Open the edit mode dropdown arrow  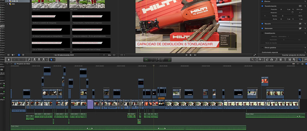tap(47, 60)
